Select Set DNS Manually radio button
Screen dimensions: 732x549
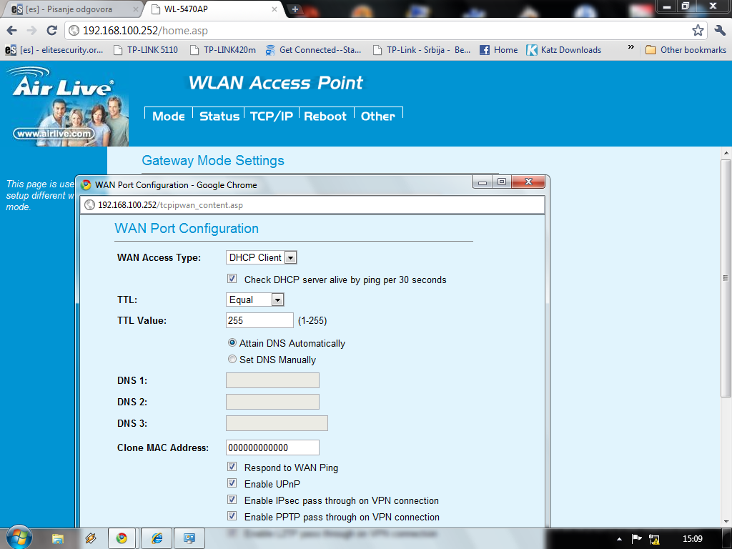232,359
